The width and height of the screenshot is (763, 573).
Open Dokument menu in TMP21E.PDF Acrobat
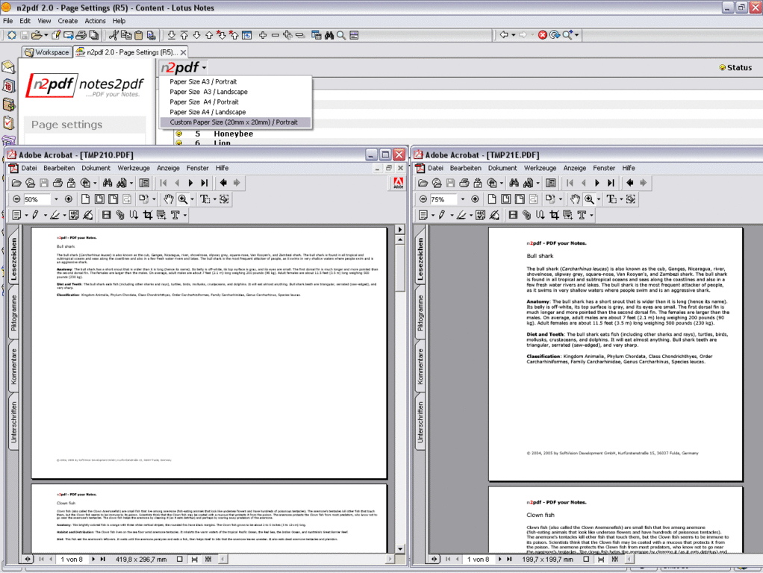pyautogui.click(x=502, y=168)
